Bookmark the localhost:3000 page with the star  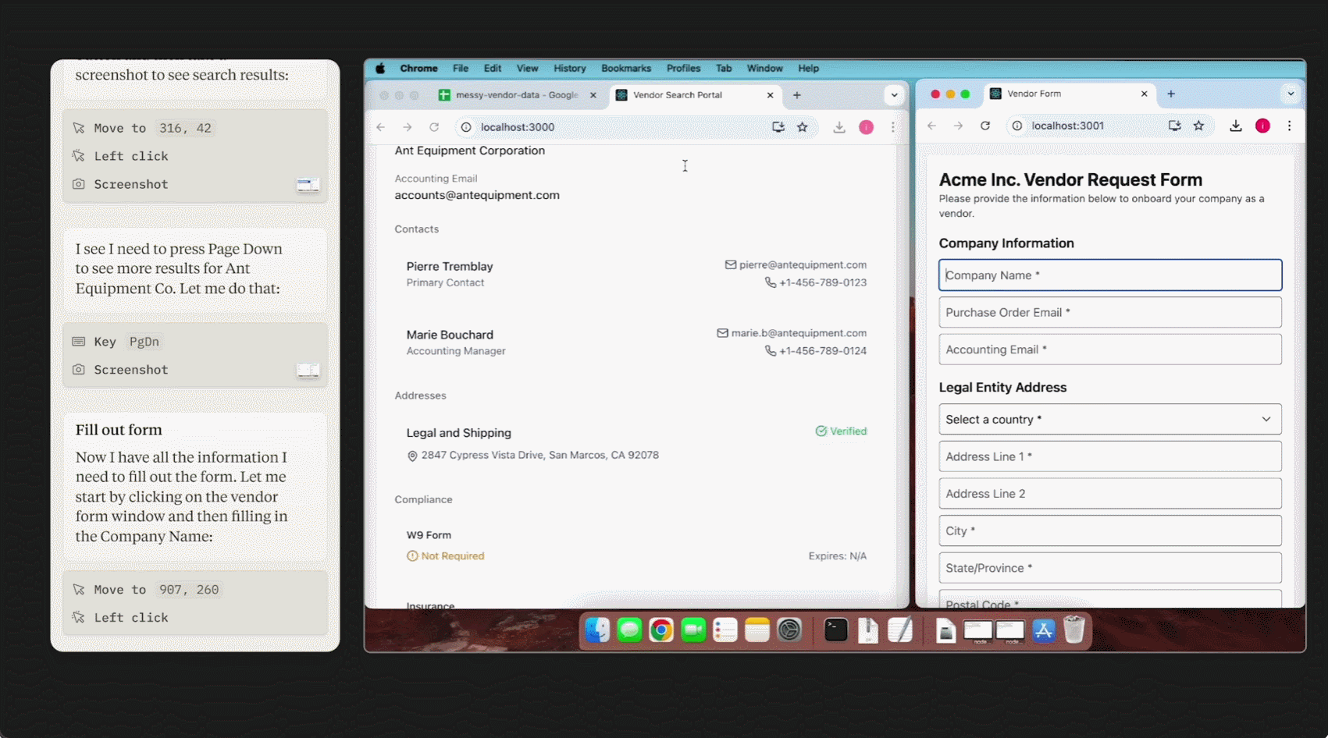(x=803, y=127)
